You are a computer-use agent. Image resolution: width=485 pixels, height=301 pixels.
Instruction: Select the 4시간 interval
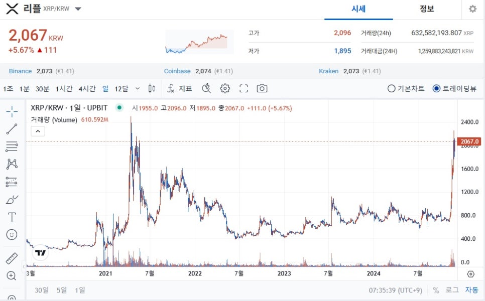[87, 89]
